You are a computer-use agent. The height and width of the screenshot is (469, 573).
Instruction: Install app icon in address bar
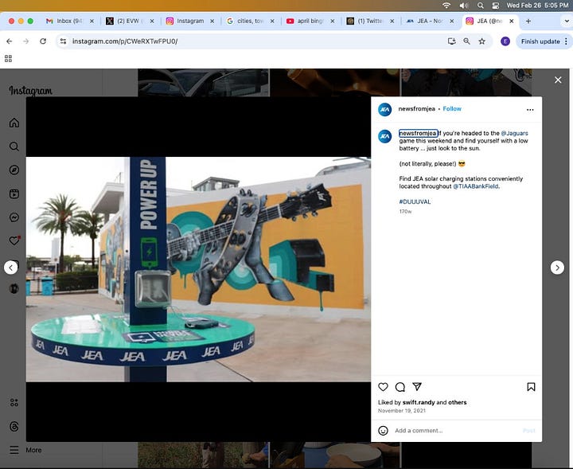[x=452, y=41]
